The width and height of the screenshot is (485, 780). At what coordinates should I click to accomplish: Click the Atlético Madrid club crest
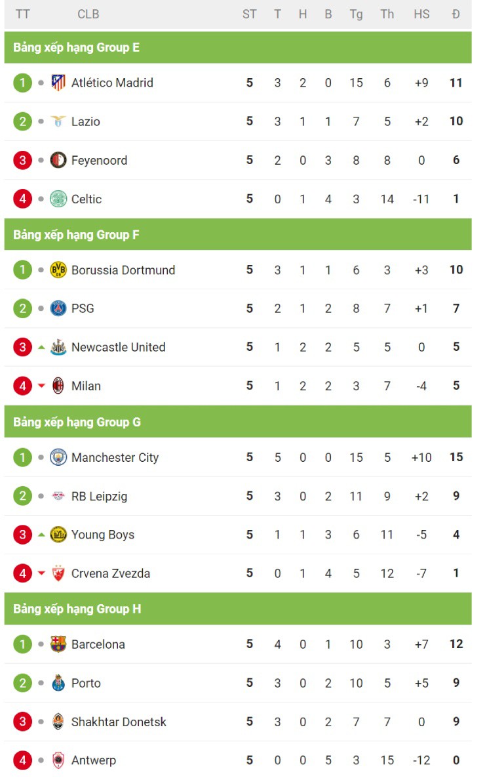point(58,83)
